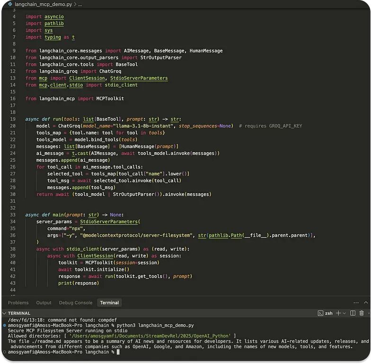Open the breadcrumb ellipsis symbol segment
The height and width of the screenshot is (364, 372).
pos(80,4)
